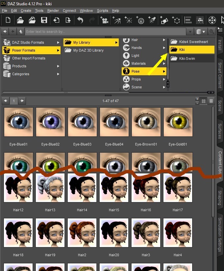Select the Kiki folder
The image size is (224, 271).
[x=192, y=50]
